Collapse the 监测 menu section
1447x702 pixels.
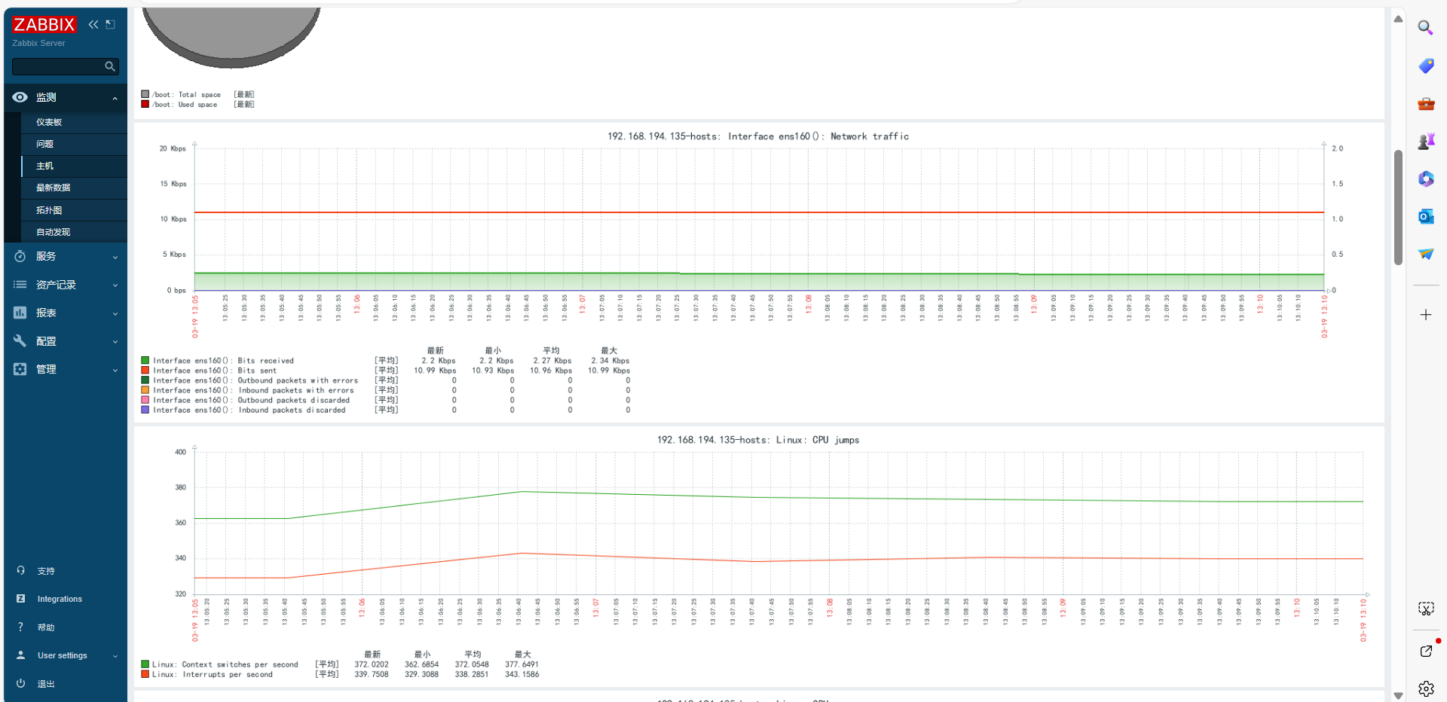tap(115, 98)
